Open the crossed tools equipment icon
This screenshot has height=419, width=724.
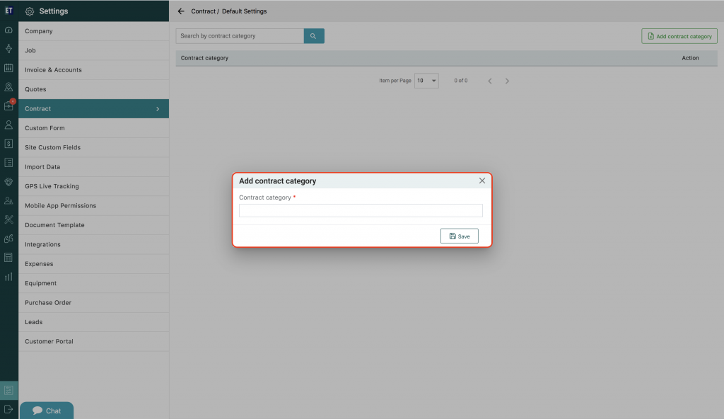pyautogui.click(x=8, y=219)
